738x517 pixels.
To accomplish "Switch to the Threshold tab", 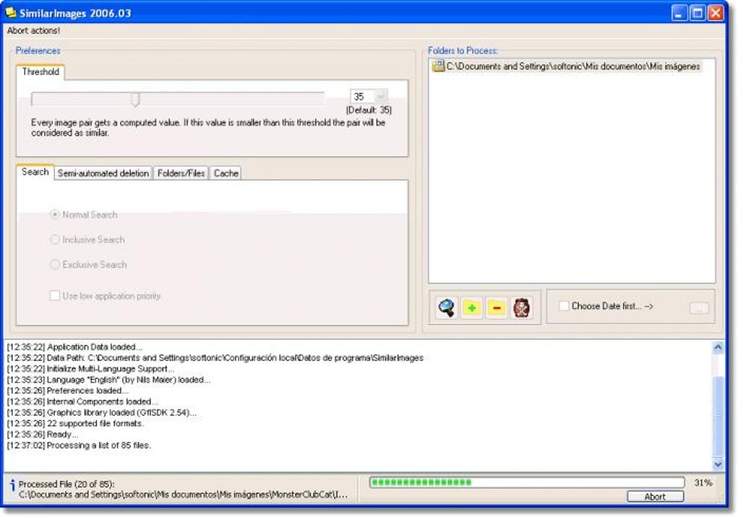I will (41, 72).
